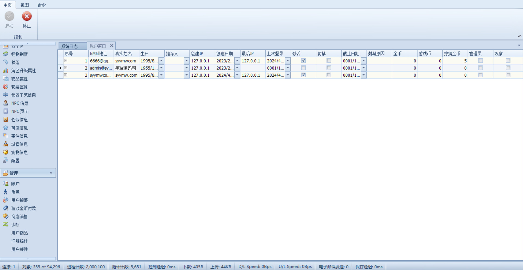Image resolution: width=523 pixels, height=270 pixels.
Task: Select NPC 信息 person icon
Action: point(5,103)
